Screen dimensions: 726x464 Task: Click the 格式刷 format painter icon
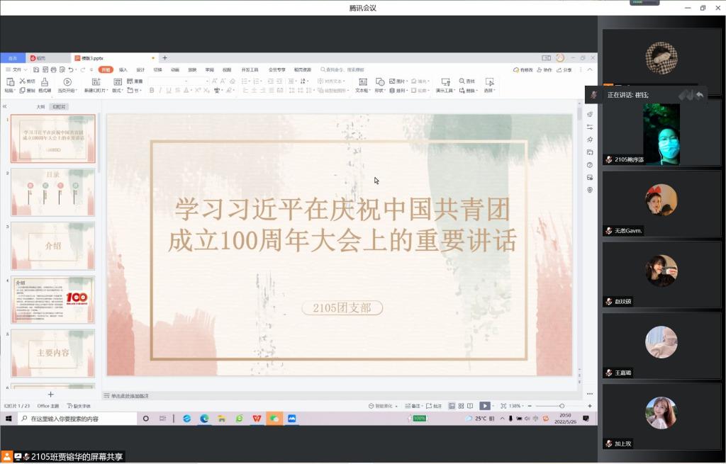44,82
